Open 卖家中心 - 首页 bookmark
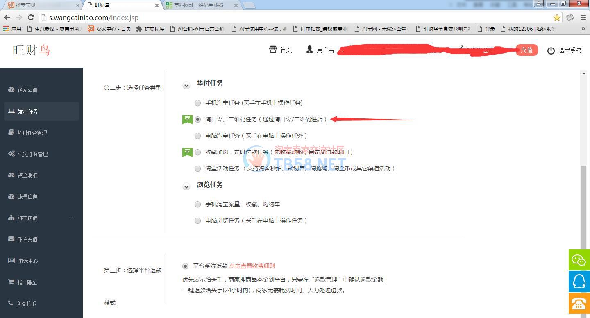This screenshot has width=590, height=318. (x=109, y=29)
